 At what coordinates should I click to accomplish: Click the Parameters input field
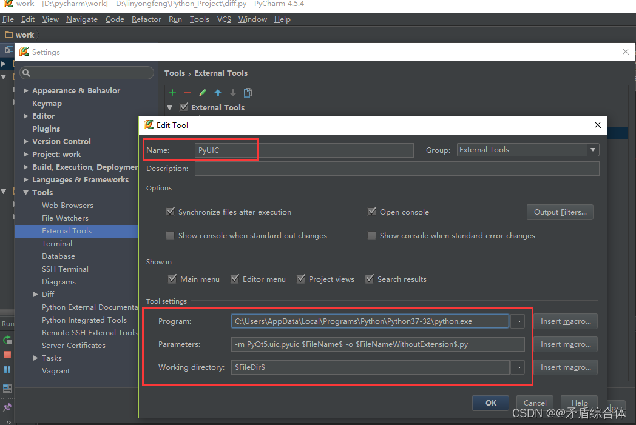378,344
